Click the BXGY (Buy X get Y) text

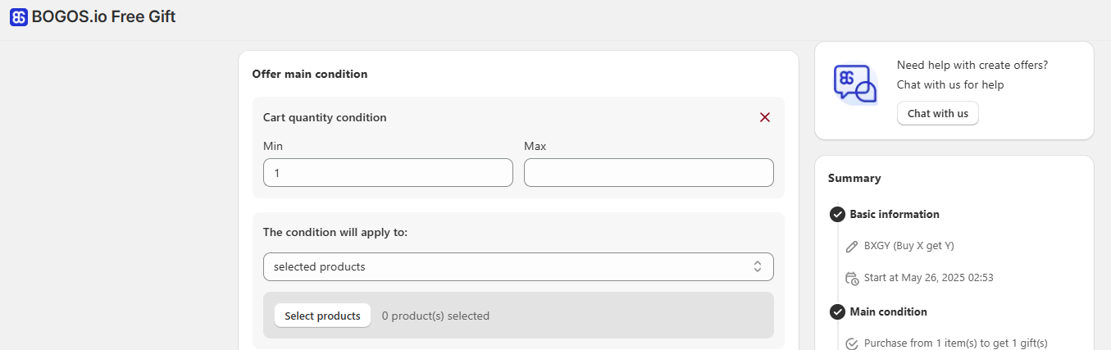pos(909,246)
